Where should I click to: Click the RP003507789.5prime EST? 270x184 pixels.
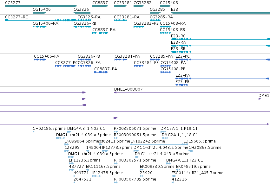[x=116, y=182]
